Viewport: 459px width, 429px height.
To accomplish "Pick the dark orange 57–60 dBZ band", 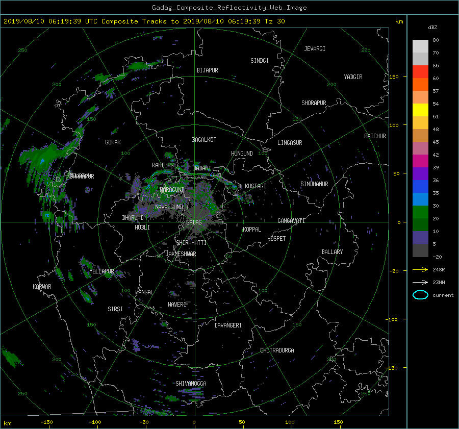I will [x=420, y=84].
